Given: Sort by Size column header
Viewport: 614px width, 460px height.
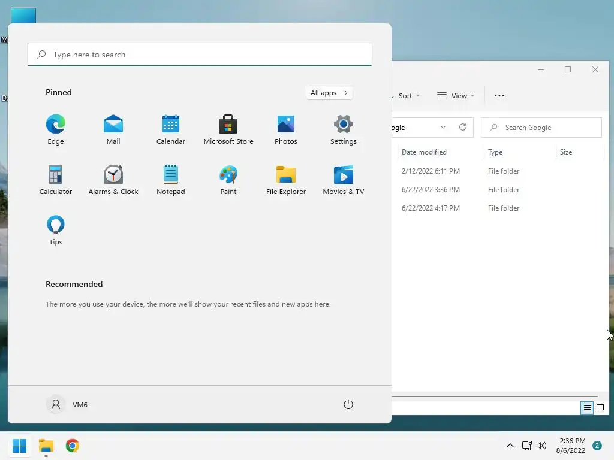Looking at the screenshot, I should click(580, 152).
